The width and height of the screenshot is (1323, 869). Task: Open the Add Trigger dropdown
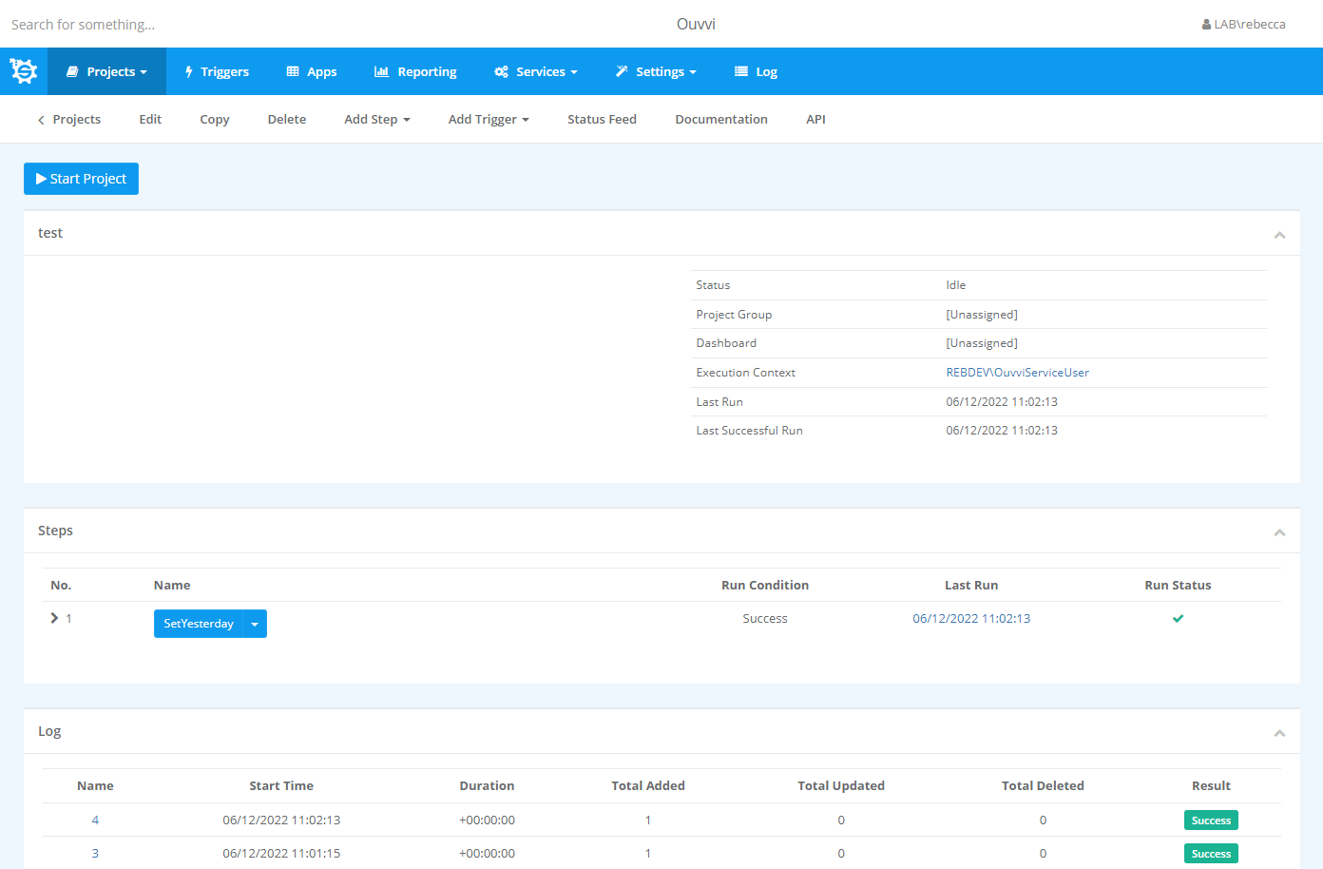coord(489,119)
